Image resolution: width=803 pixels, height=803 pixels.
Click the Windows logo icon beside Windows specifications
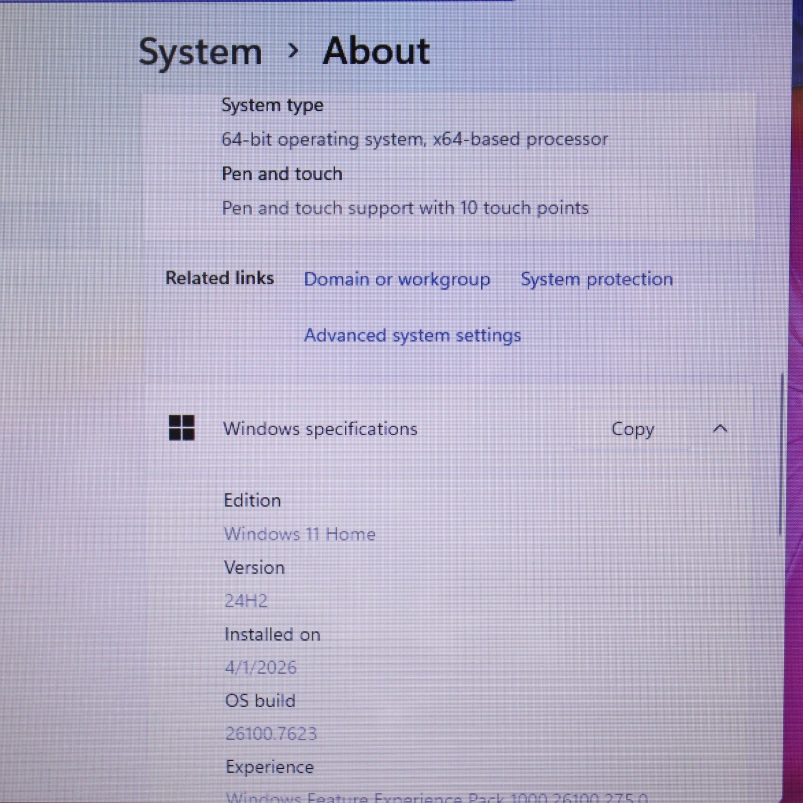click(x=181, y=428)
